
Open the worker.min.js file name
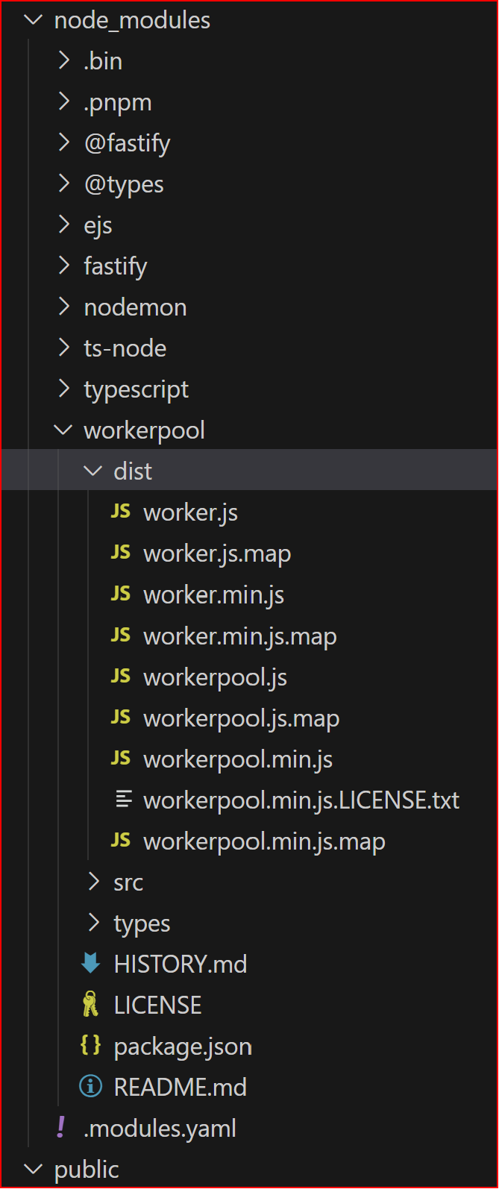tap(213, 595)
